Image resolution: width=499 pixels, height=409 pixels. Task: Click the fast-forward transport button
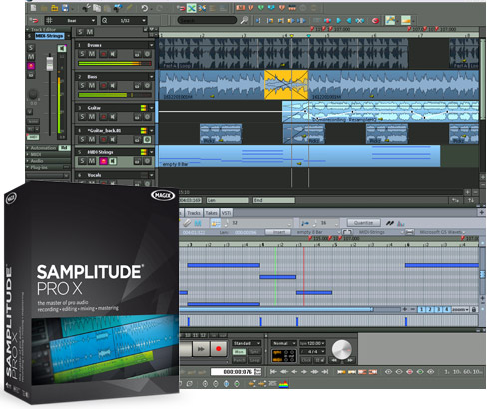coord(201,349)
